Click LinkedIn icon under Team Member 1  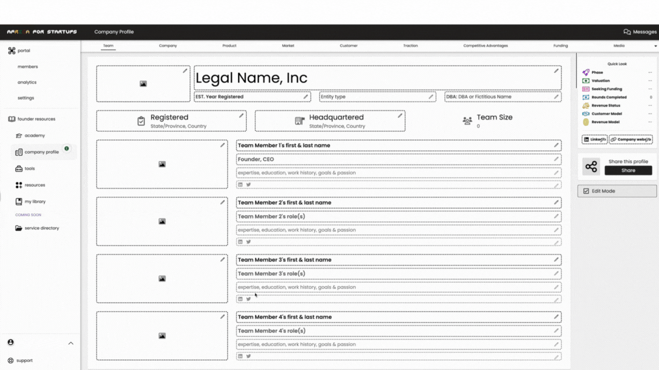pyautogui.click(x=240, y=185)
